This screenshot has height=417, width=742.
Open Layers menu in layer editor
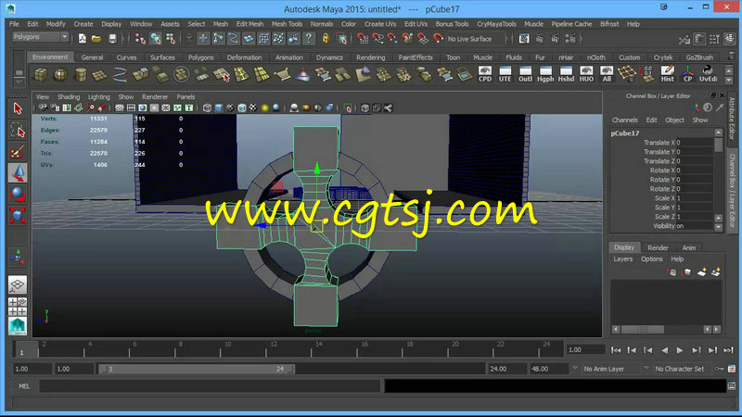[622, 259]
